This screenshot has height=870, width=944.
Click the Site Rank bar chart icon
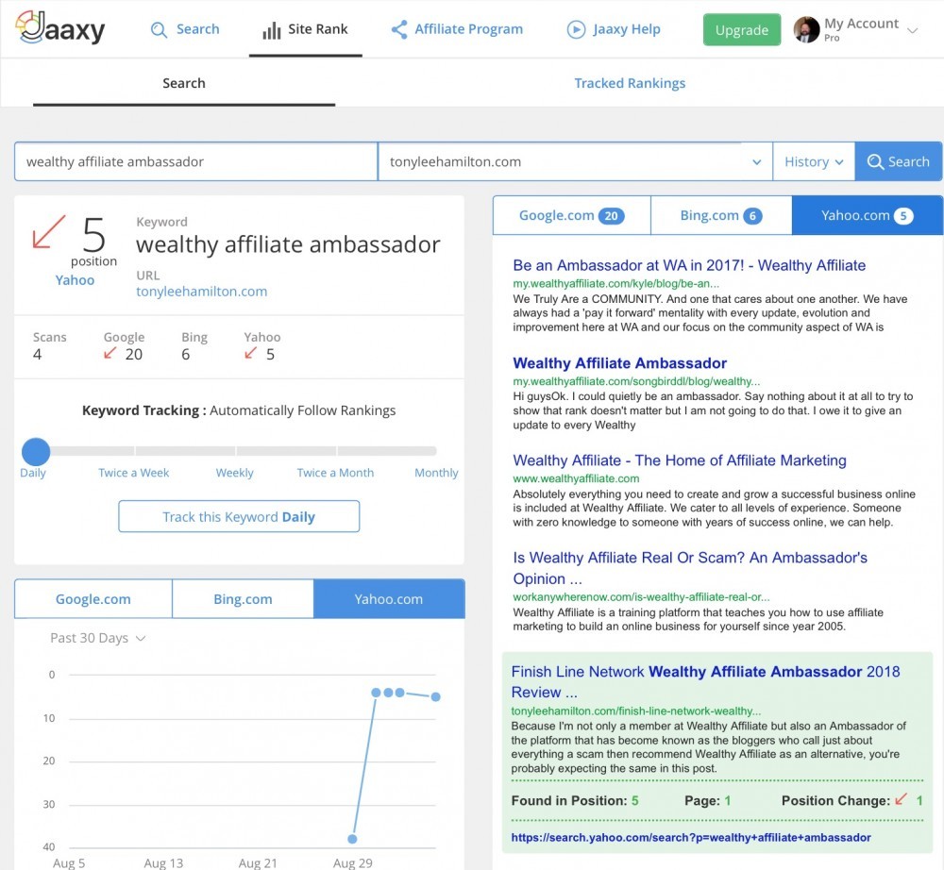click(272, 30)
